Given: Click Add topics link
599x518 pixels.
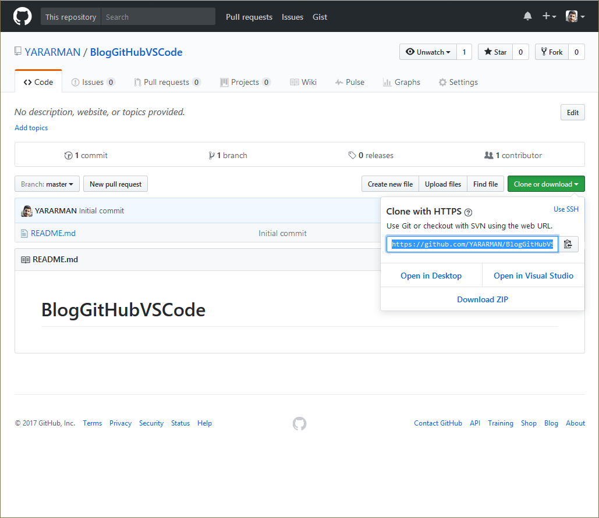Looking at the screenshot, I should coord(31,128).
